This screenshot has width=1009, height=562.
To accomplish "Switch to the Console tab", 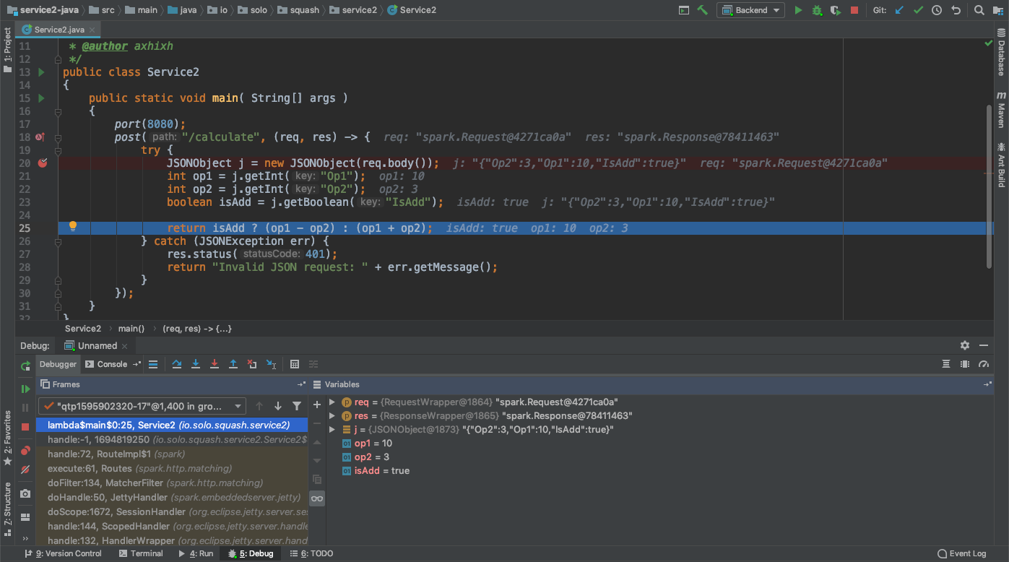I will coord(106,364).
